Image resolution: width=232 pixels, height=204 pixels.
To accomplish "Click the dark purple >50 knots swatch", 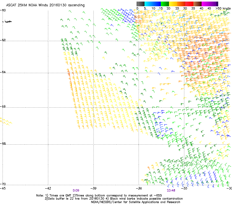I will 217,4.
